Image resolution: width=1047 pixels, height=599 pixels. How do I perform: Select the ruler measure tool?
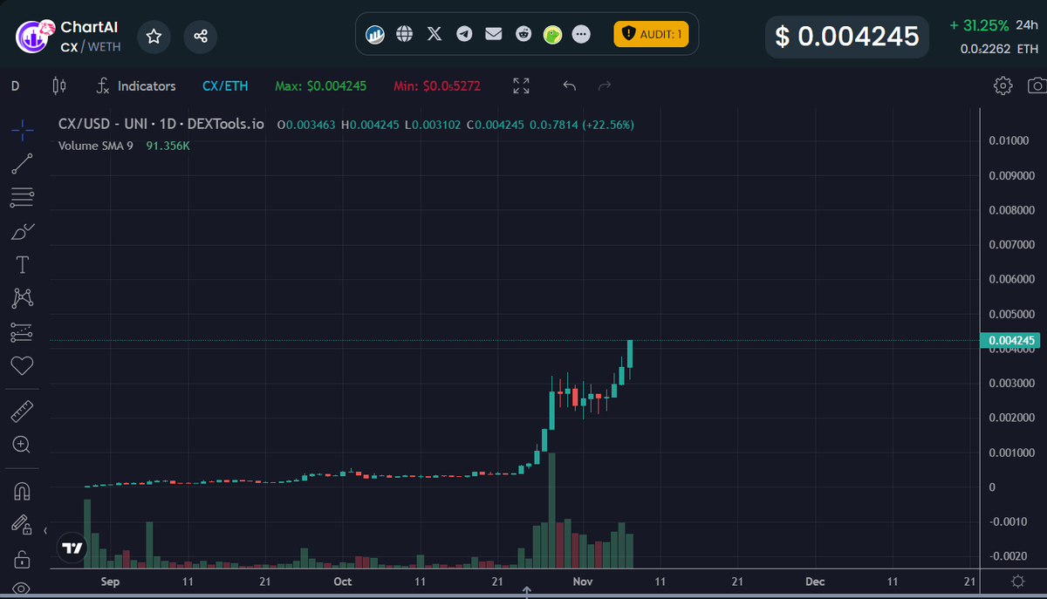(x=22, y=410)
